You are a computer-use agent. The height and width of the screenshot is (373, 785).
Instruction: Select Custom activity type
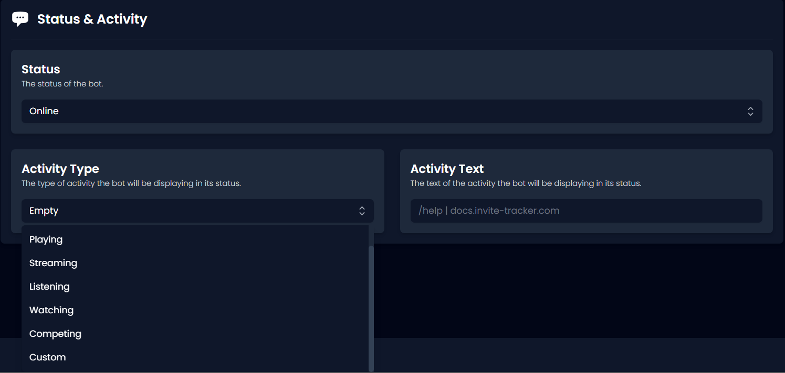(47, 357)
